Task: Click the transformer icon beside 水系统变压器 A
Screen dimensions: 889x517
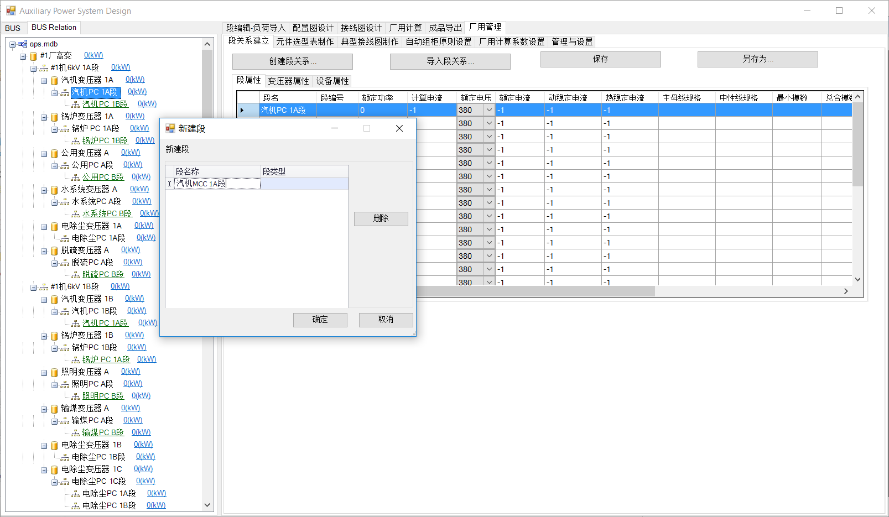Action: click(54, 190)
